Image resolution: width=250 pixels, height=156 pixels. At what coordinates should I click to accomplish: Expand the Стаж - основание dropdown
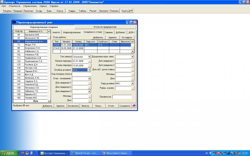coord(90,79)
